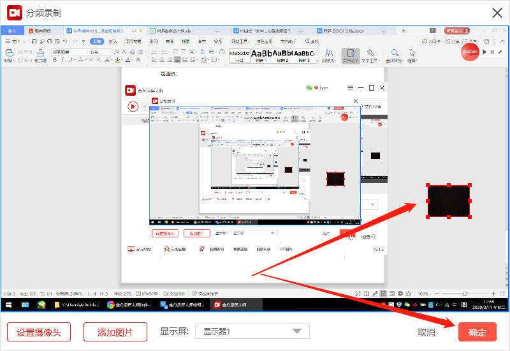
Task: Click the 确定 confirm button
Action: coord(477,332)
